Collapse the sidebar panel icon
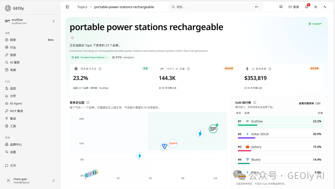 click(67, 7)
